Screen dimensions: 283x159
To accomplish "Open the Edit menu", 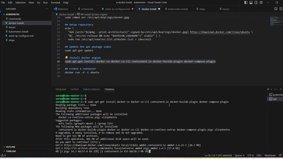I will (x=10, y=3).
